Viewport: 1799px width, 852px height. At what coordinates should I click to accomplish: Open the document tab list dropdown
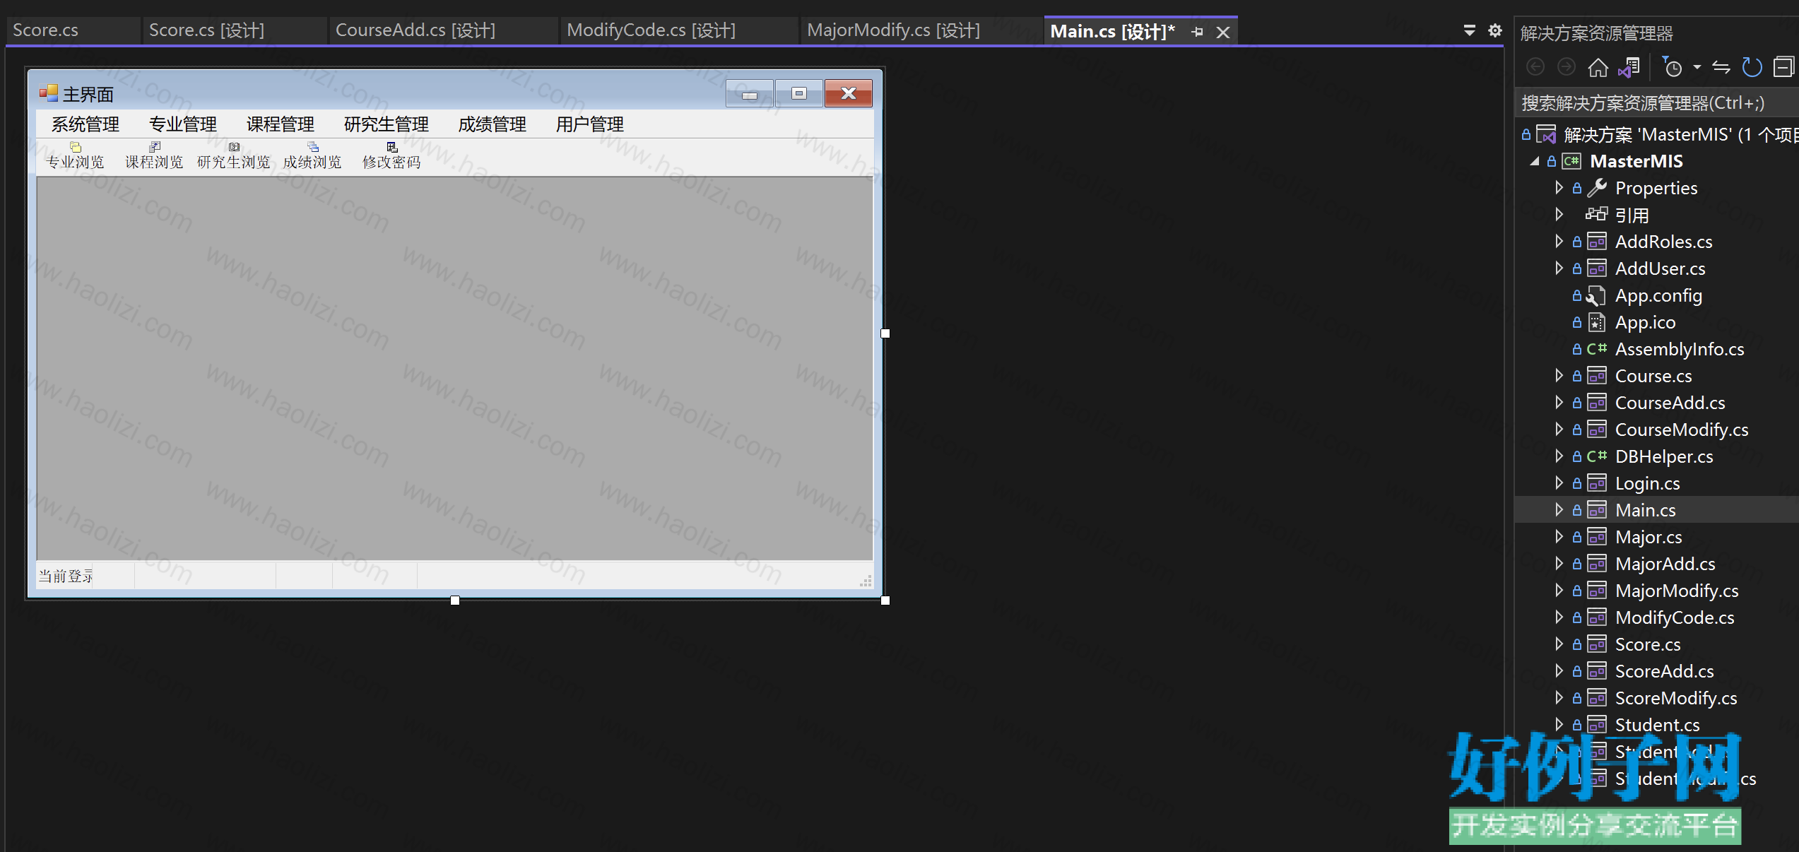pos(1469,30)
